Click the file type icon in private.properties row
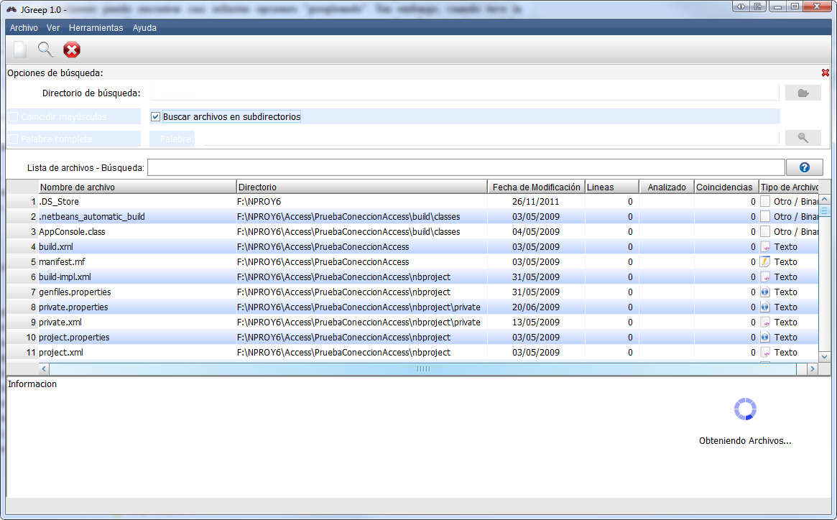 765,307
